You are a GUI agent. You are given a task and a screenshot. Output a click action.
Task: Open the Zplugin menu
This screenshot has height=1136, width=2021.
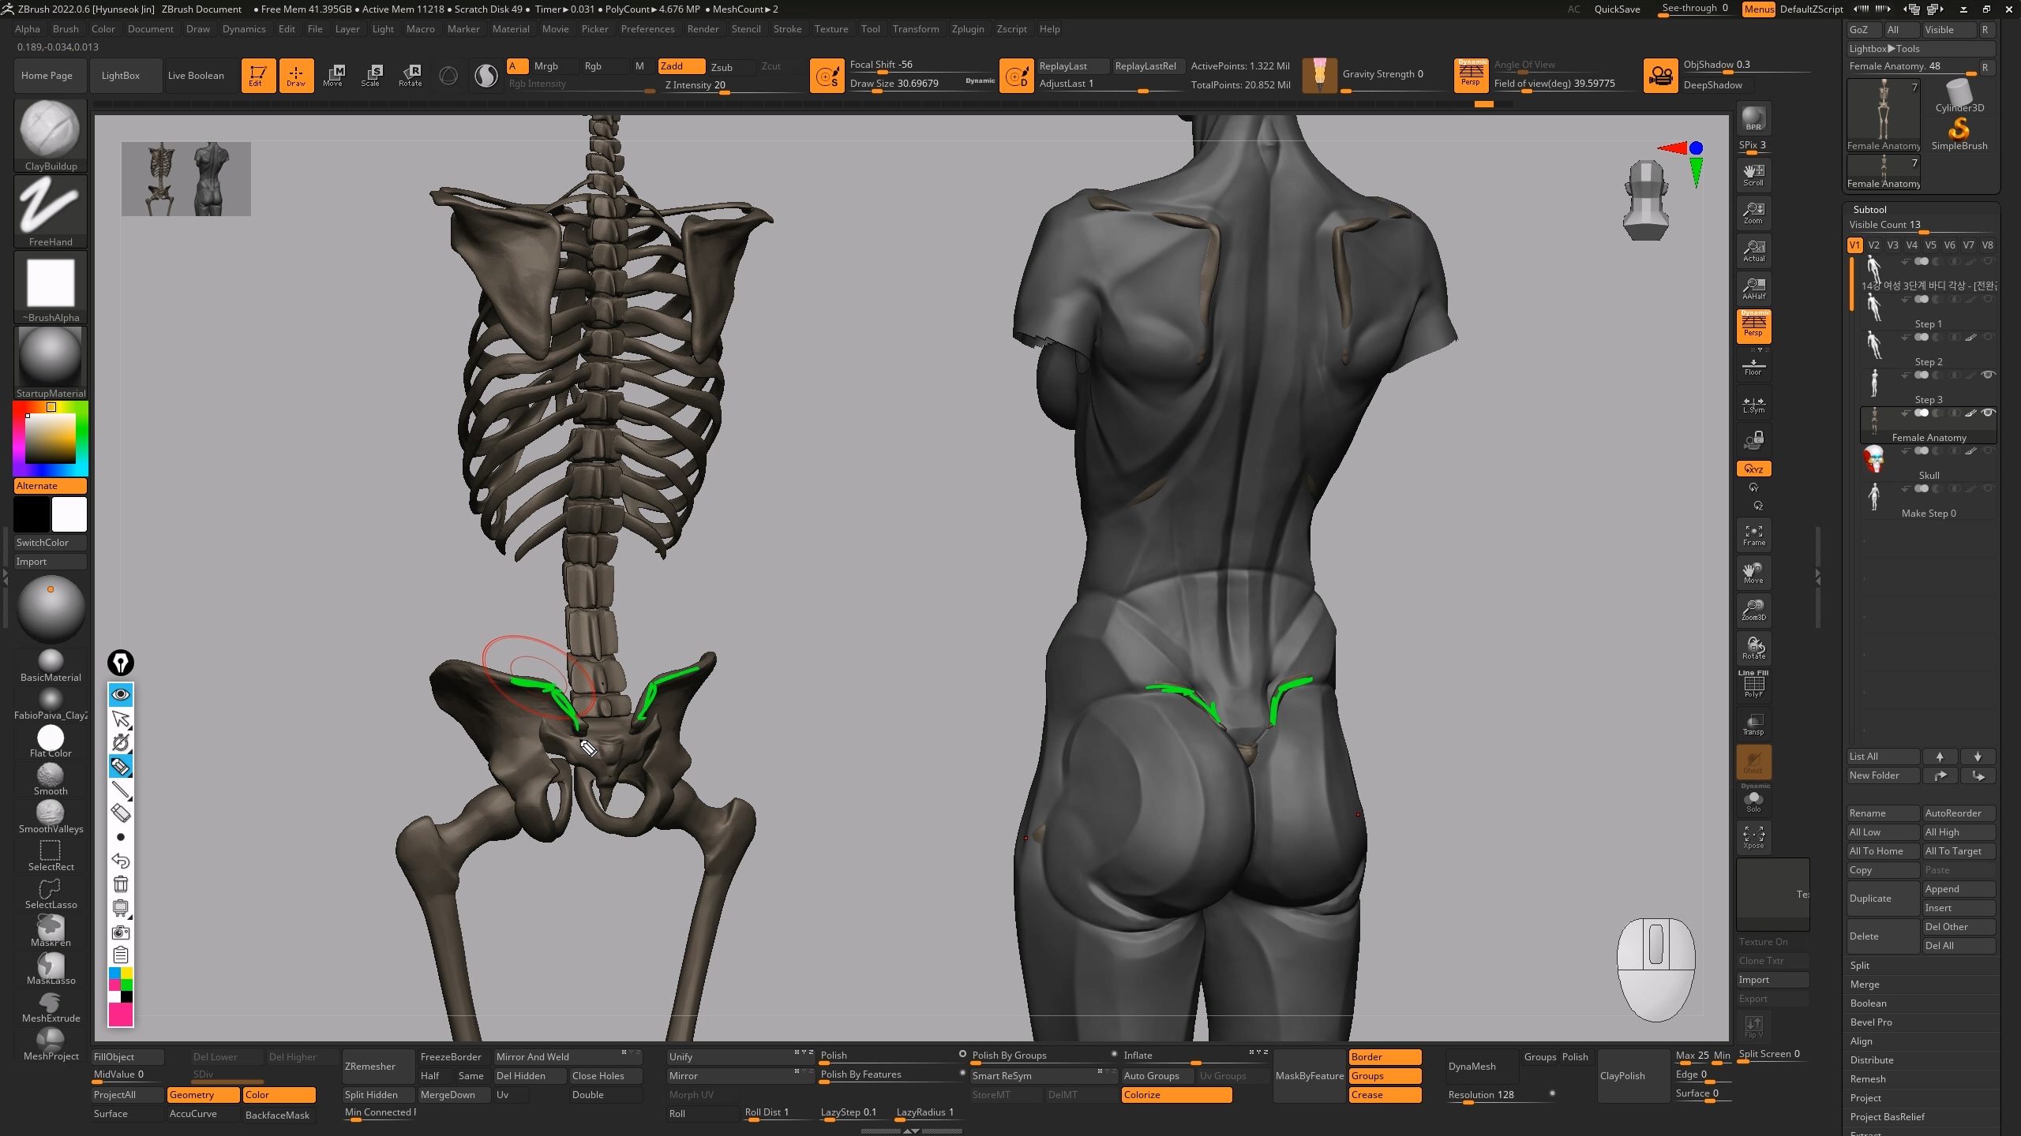(x=967, y=29)
